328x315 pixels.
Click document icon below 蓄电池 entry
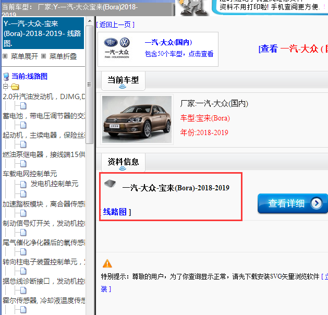pos(23,125)
